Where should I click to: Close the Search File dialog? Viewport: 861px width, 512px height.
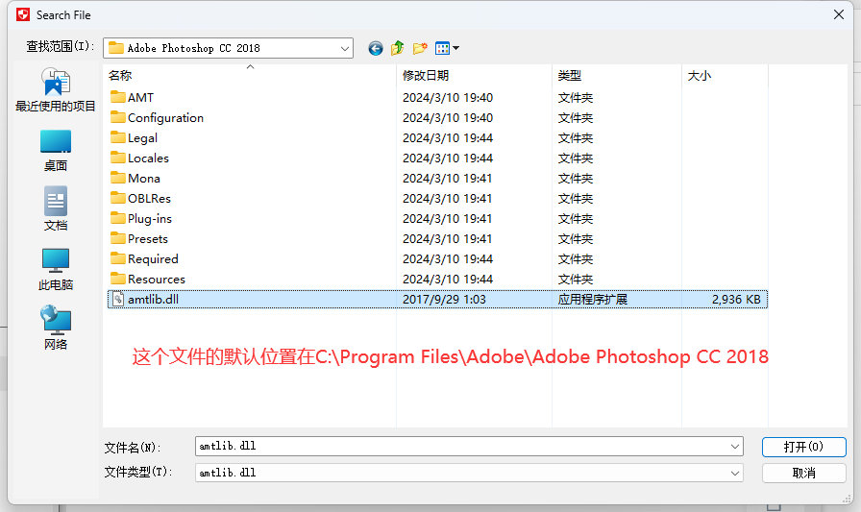point(839,14)
